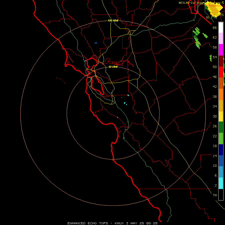The width and height of the screenshot is (225, 225).
Task: Click the "50 NMI" range ring label
Action: click(x=113, y=67)
